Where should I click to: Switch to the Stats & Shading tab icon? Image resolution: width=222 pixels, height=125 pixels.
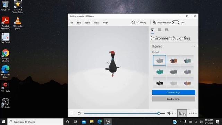[160, 30]
